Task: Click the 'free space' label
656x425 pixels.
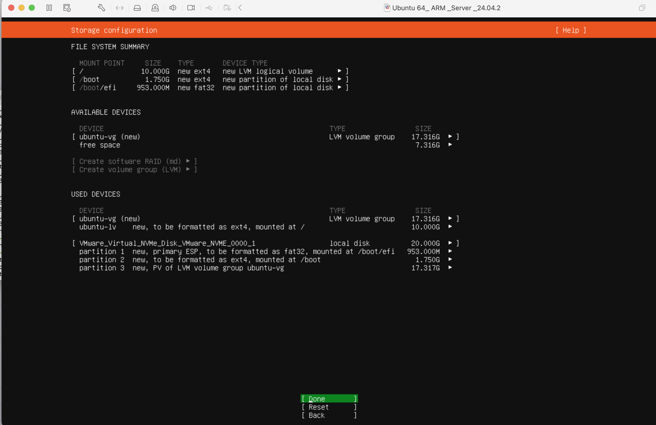Action: point(100,145)
